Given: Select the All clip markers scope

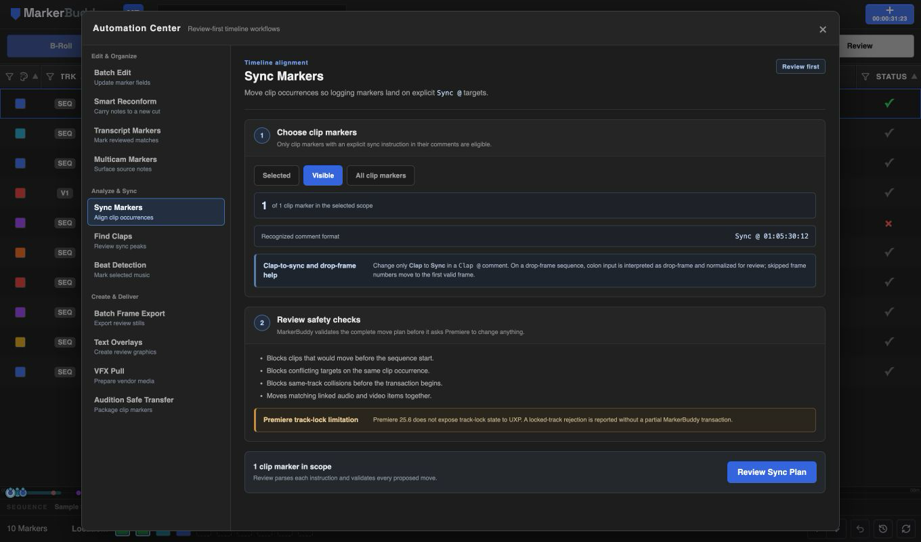Looking at the screenshot, I should pyautogui.click(x=381, y=175).
